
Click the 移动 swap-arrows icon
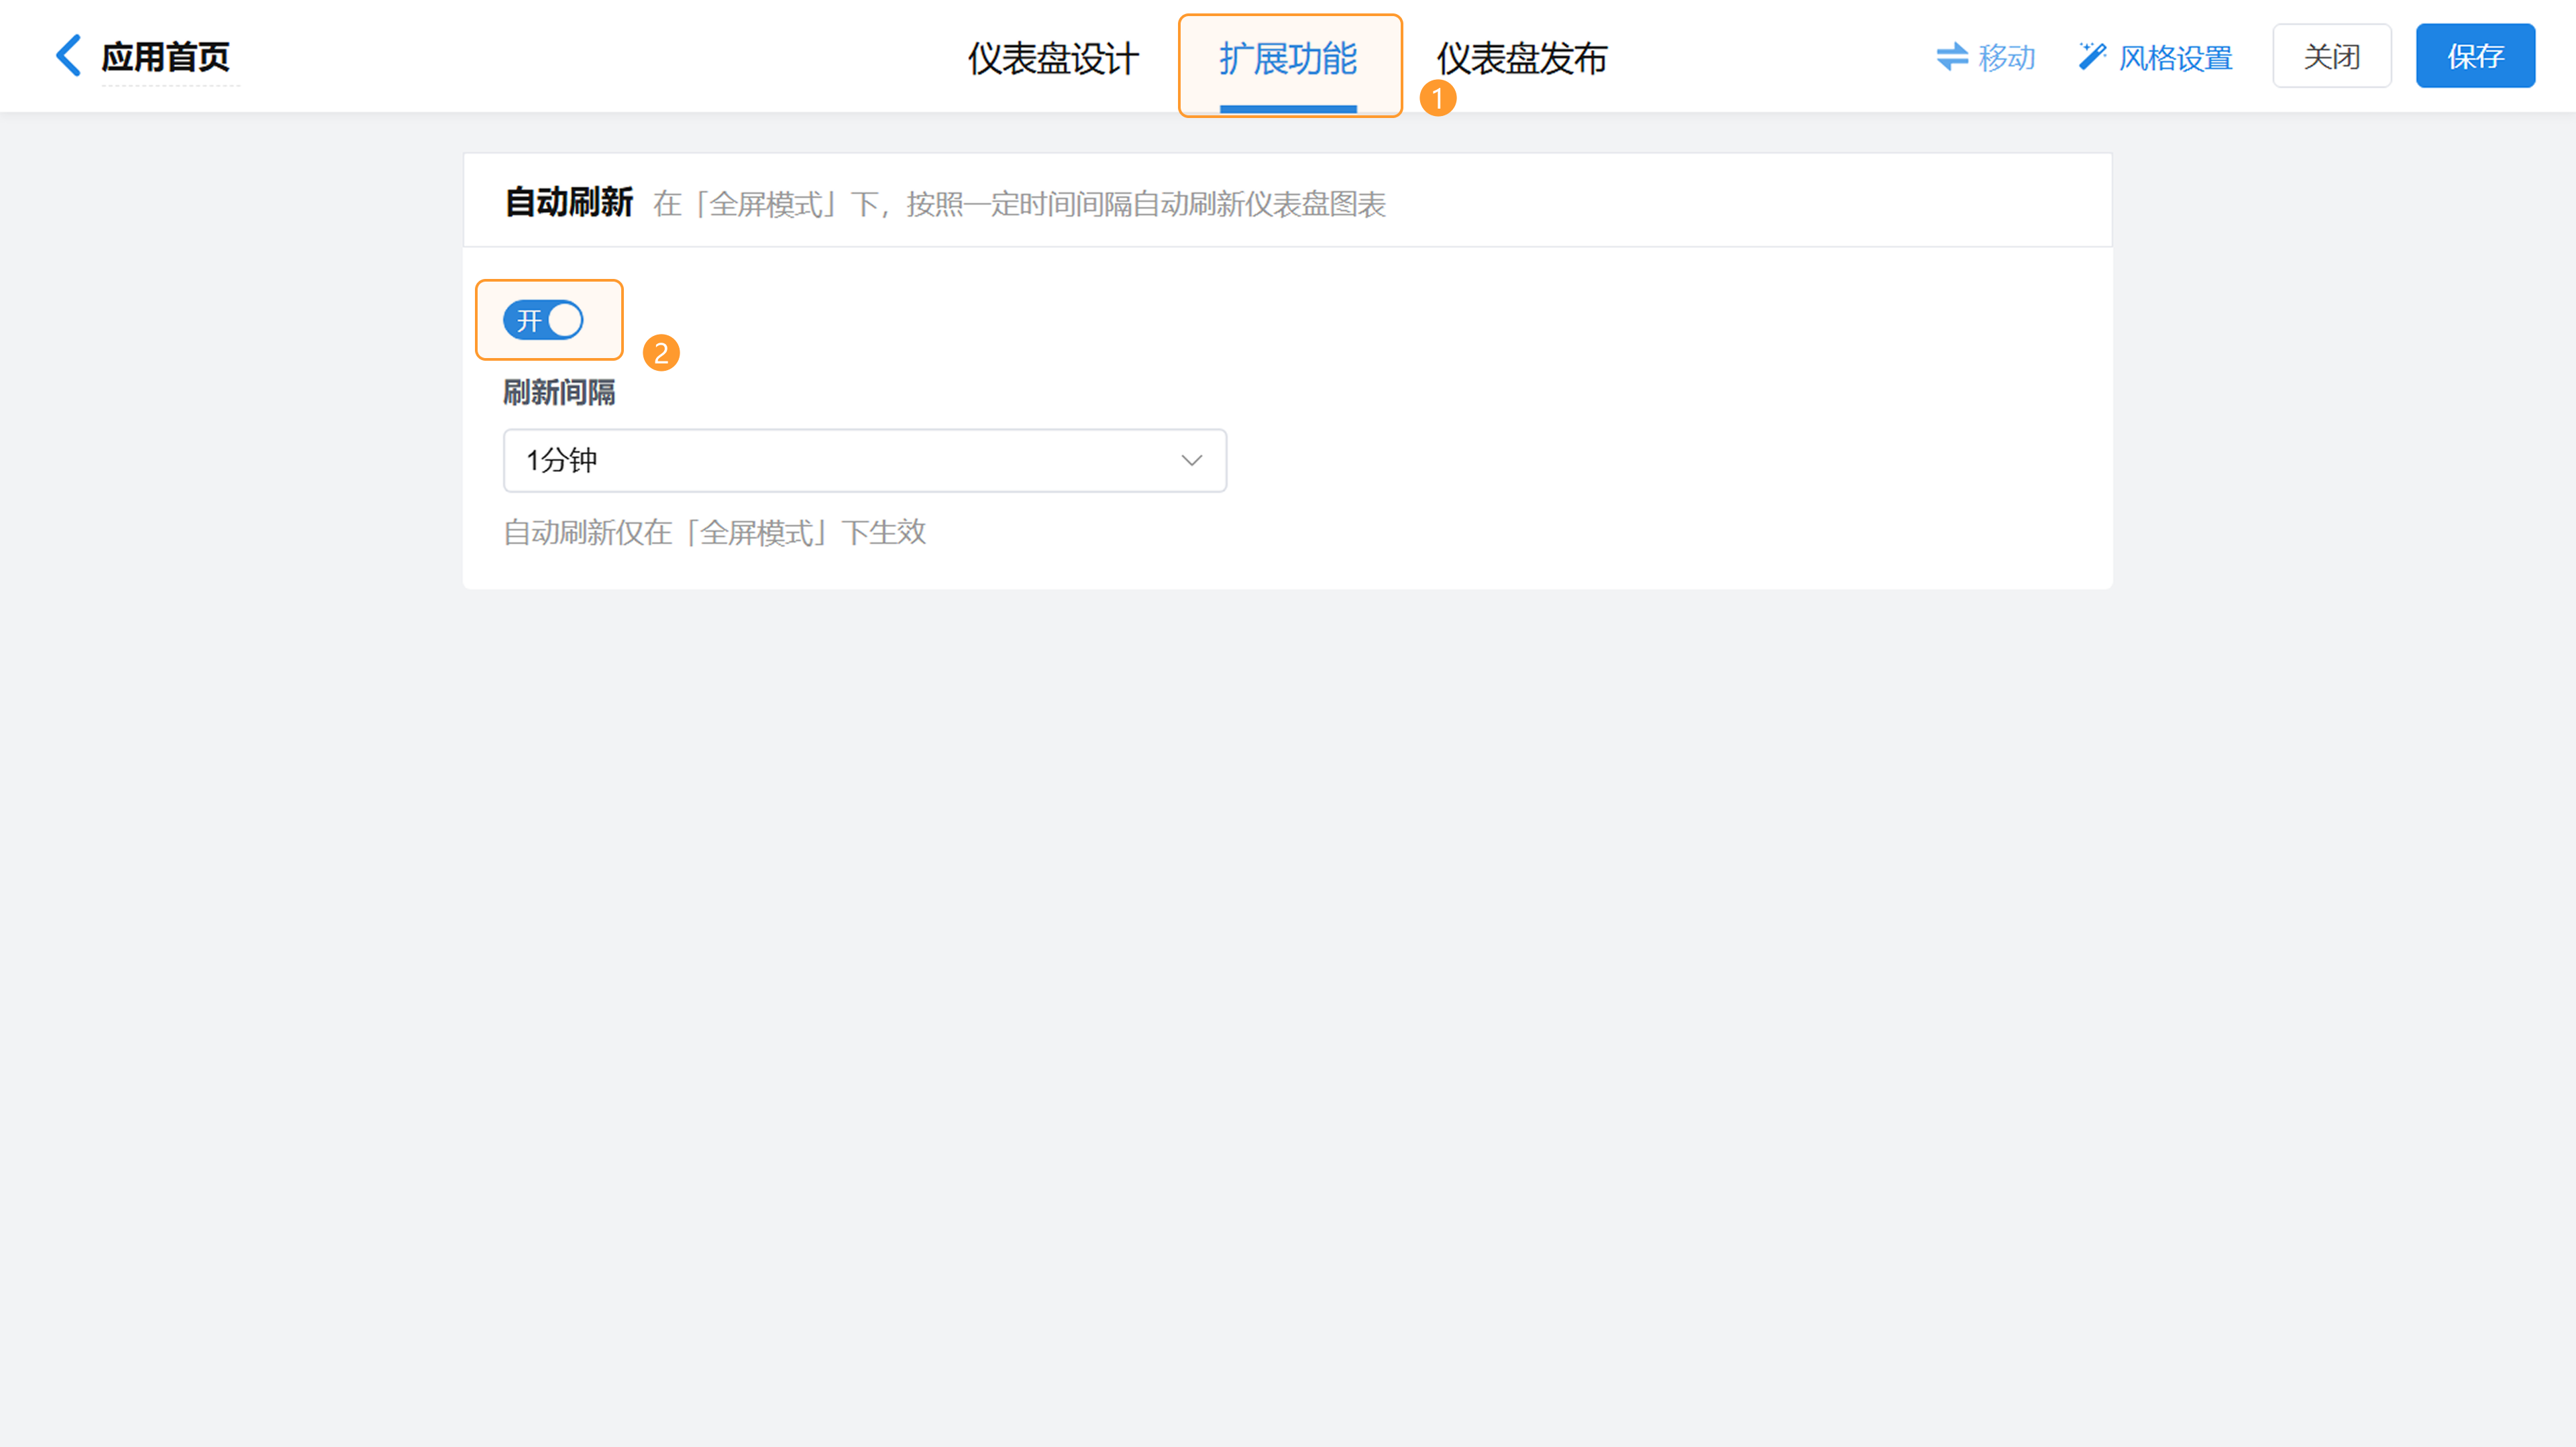click(x=1952, y=57)
